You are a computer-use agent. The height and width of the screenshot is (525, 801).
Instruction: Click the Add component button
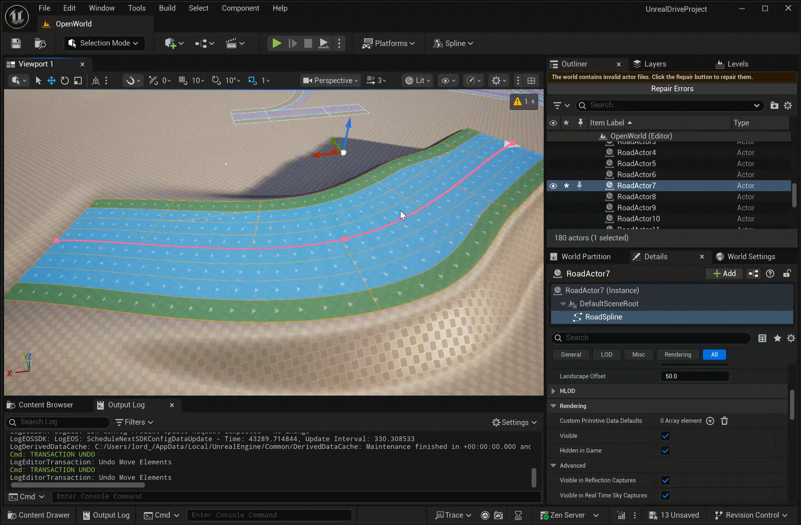pyautogui.click(x=724, y=274)
